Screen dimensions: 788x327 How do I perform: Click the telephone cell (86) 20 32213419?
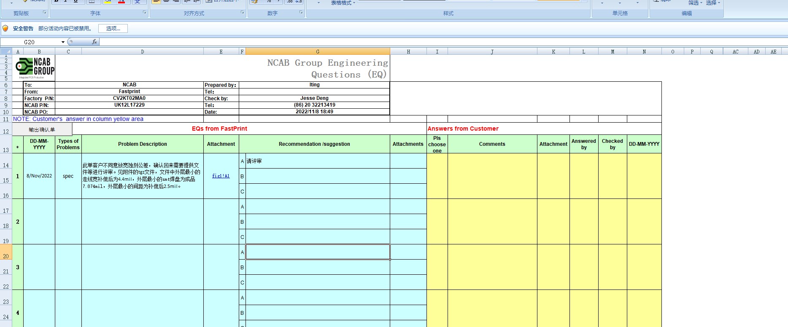314,105
